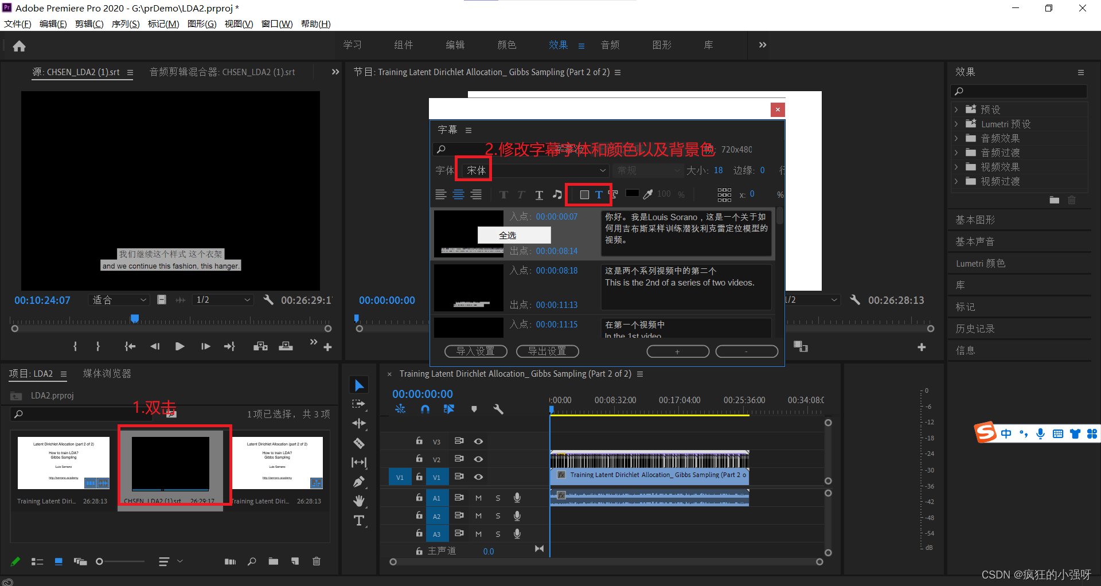
Task: Open the 窗口(W) menu
Action: pos(277,24)
